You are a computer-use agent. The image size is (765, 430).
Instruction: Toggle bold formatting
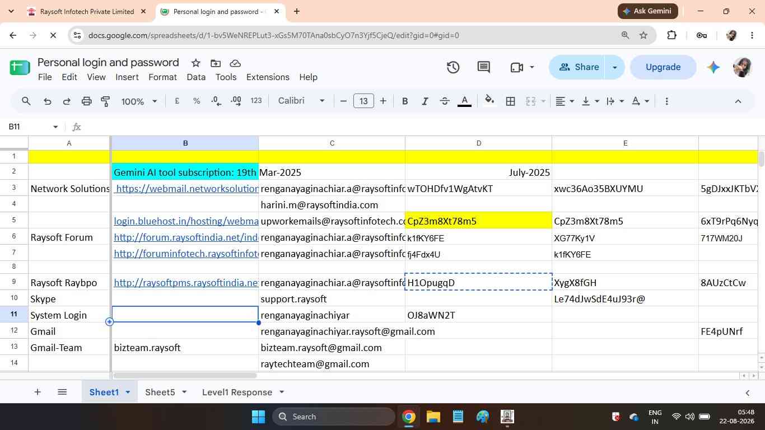click(405, 101)
